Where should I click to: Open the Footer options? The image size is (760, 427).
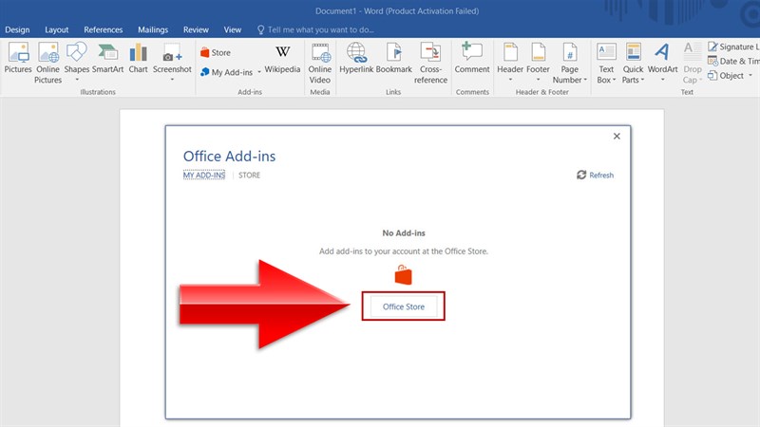click(x=538, y=62)
